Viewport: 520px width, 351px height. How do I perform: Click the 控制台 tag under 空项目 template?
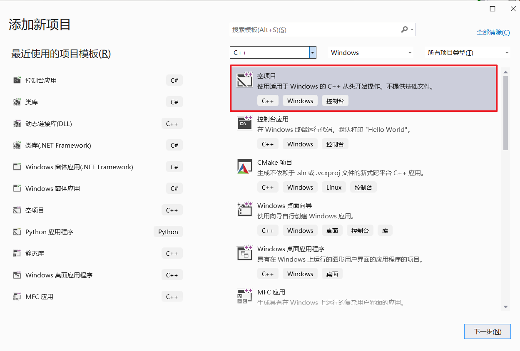(335, 101)
